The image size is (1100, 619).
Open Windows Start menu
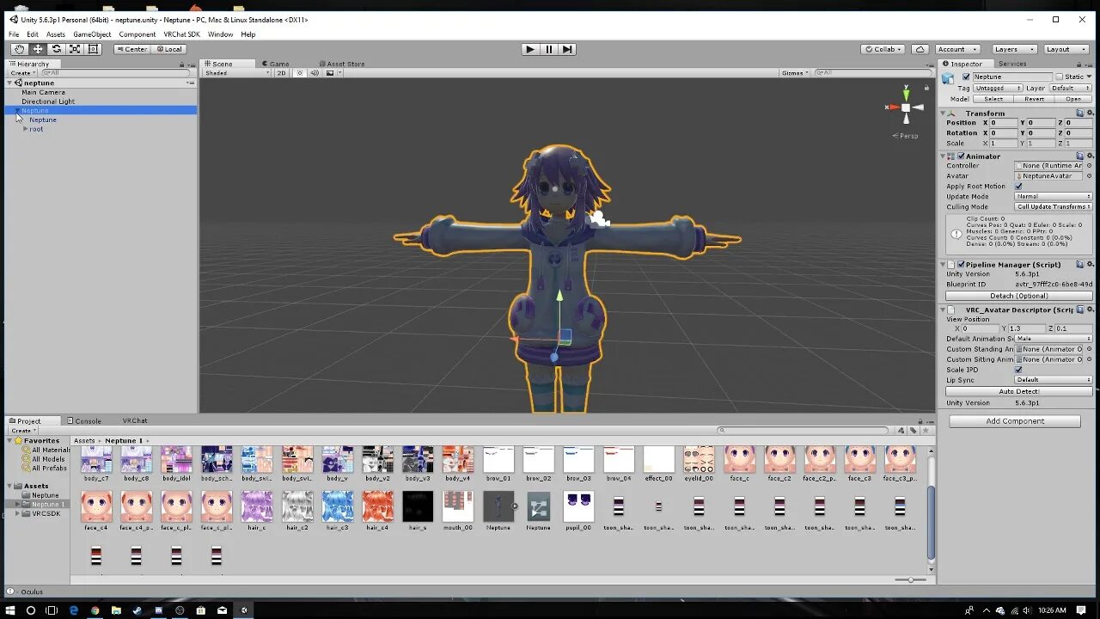tap(9, 610)
